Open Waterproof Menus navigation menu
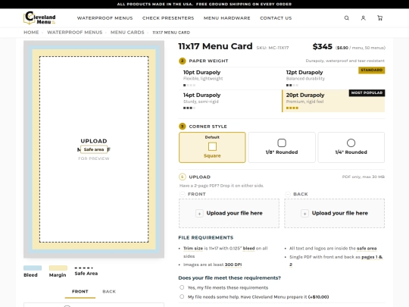 pyautogui.click(x=105, y=18)
